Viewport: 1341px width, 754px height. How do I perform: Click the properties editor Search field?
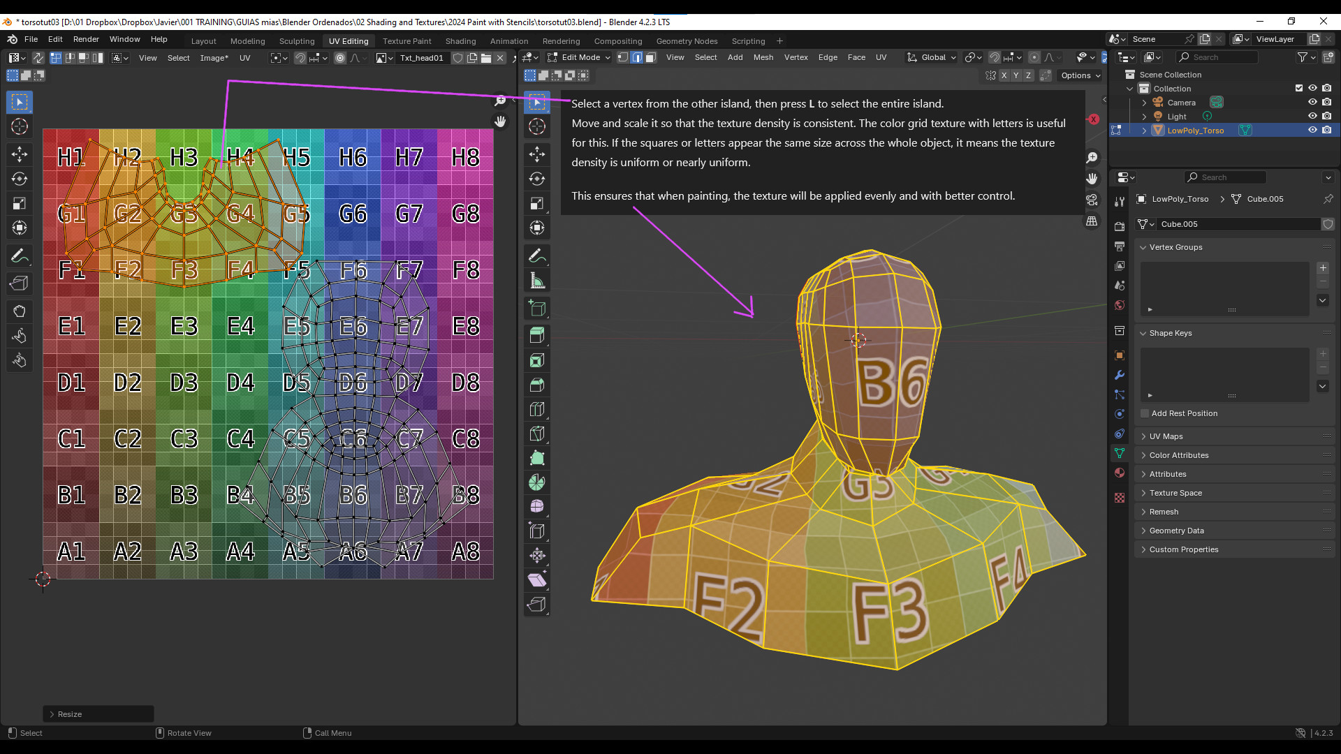pyautogui.click(x=1226, y=177)
